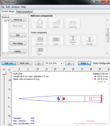
Task: Click the zoom out magnifier button
Action: [39, 63]
